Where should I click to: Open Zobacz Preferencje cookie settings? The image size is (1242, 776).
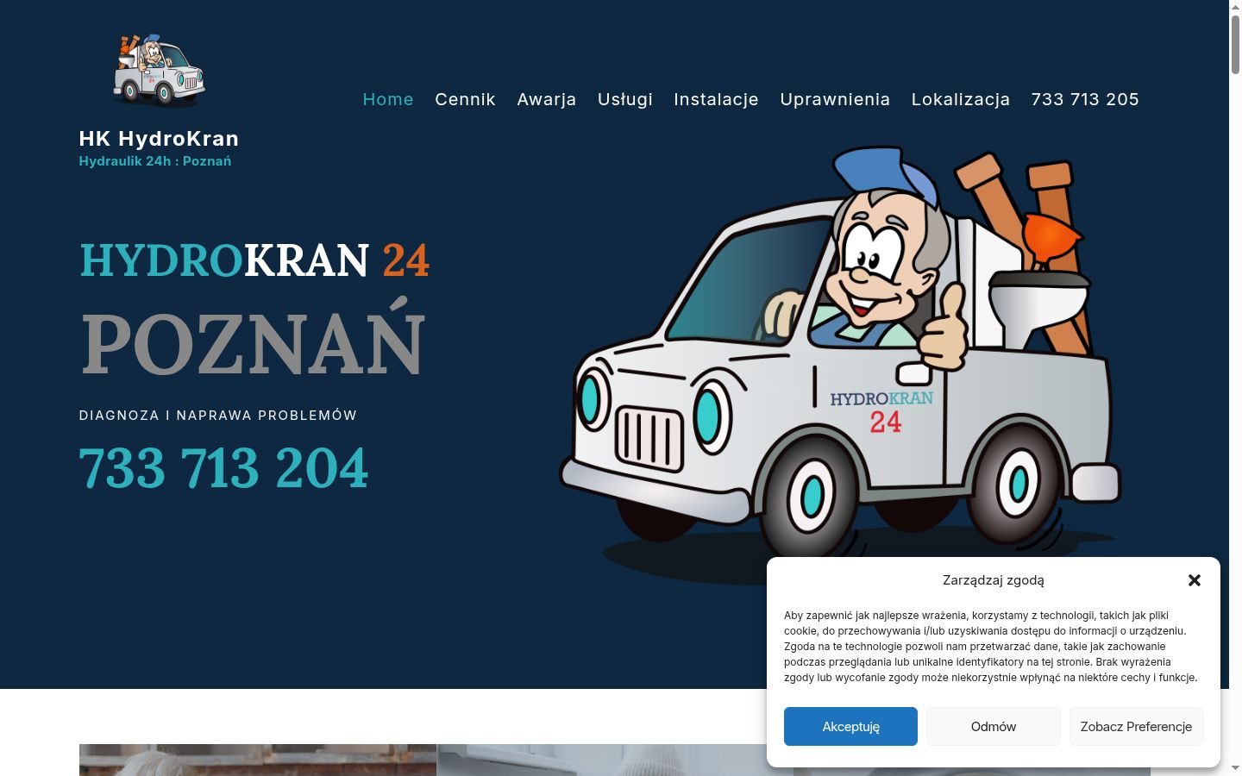[1136, 726]
